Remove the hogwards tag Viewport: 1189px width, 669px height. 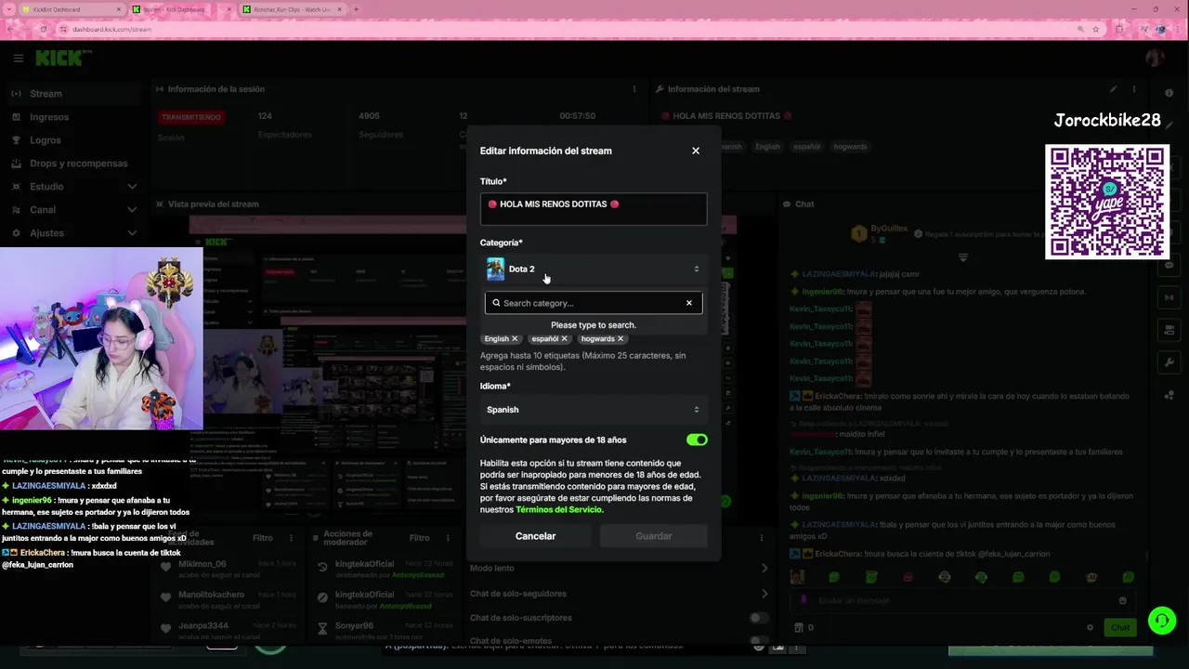pyautogui.click(x=621, y=339)
